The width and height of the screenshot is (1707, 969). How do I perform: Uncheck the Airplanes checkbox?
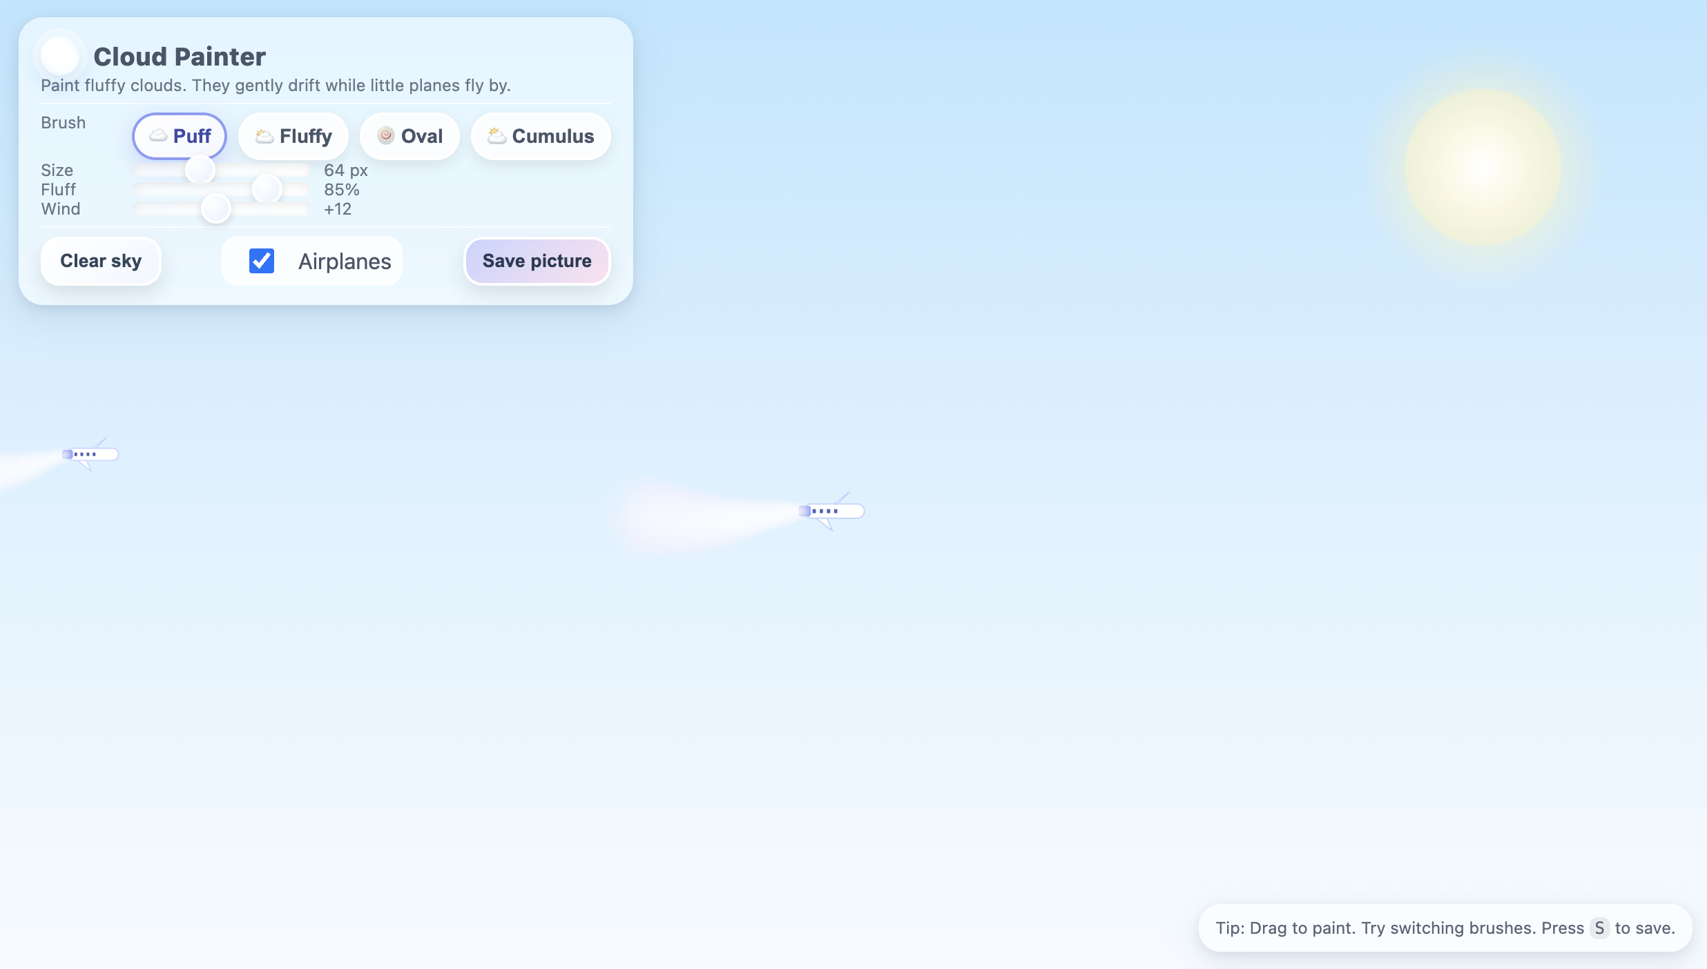262,261
